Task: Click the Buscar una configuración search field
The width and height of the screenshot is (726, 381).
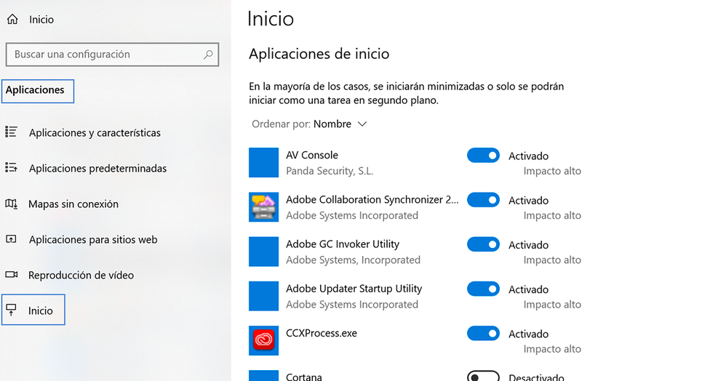Action: pyautogui.click(x=112, y=55)
